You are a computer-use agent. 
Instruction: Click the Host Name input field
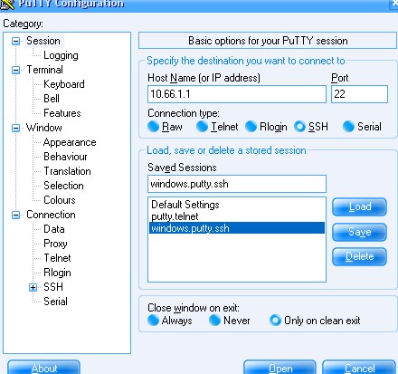237,94
